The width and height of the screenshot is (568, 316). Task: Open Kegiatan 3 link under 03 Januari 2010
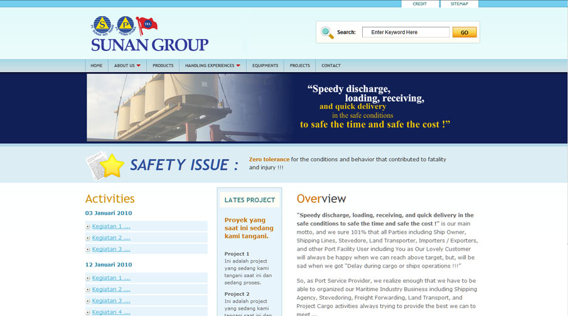(x=111, y=249)
